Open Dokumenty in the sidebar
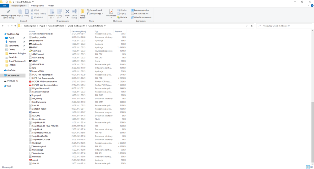 click(x=14, y=46)
